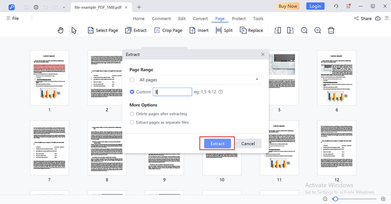Select page 1 thumbnail
This screenshot has height=204, width=391.
[x=49, y=78]
